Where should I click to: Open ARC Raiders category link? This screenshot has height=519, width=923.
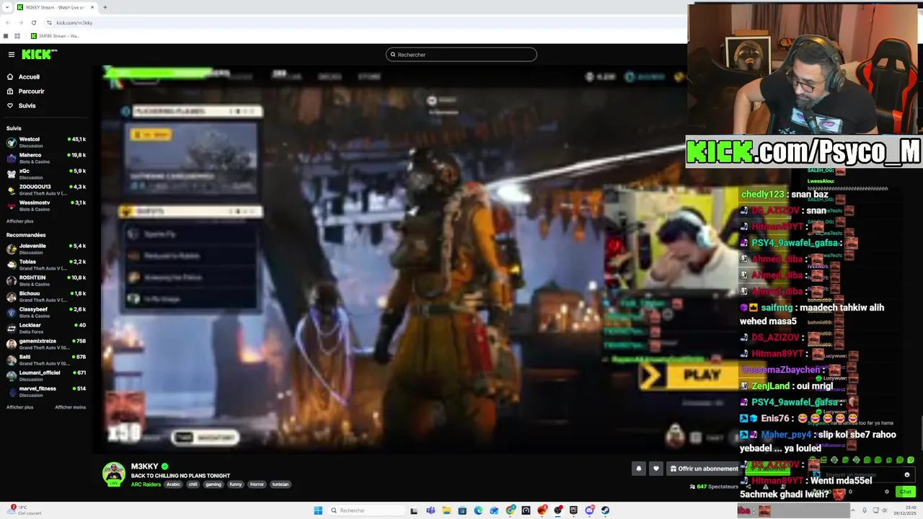[x=146, y=484]
